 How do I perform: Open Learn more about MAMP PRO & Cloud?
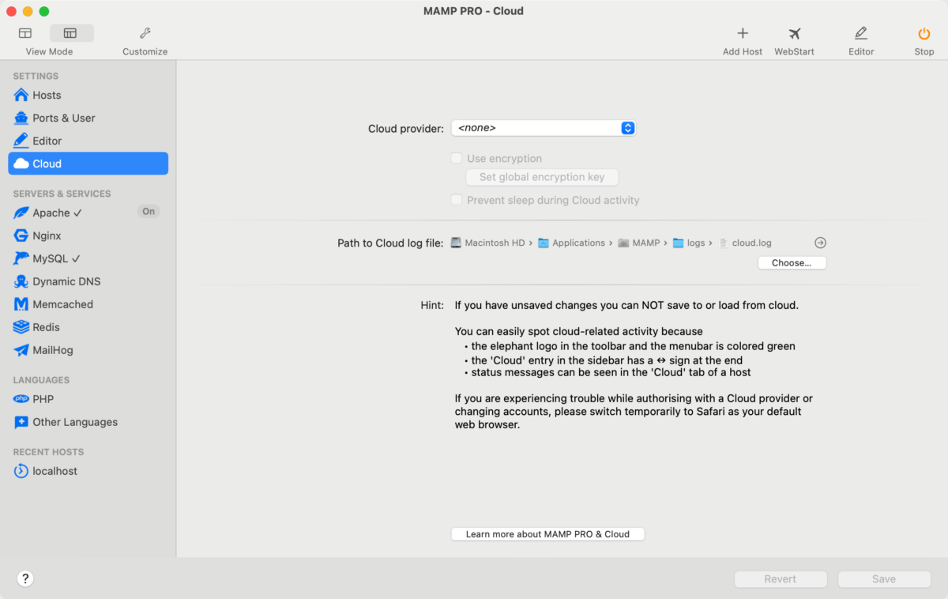(x=547, y=534)
